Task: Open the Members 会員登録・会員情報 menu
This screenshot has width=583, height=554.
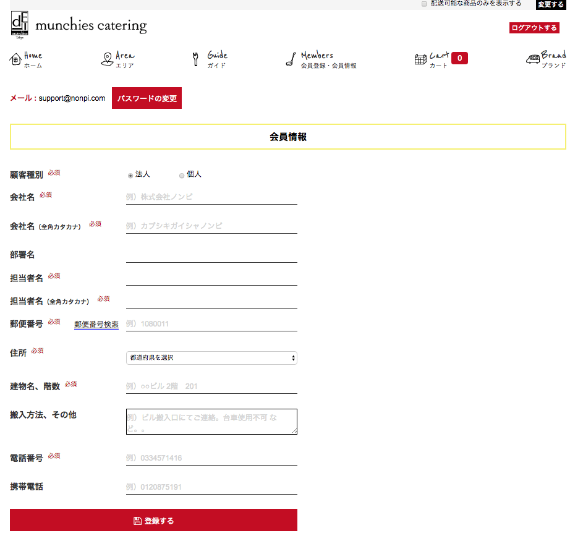Action: click(x=328, y=60)
